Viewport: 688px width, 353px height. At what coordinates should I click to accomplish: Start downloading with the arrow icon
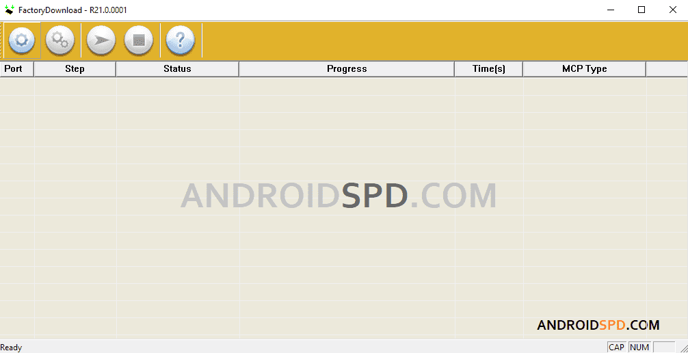101,40
